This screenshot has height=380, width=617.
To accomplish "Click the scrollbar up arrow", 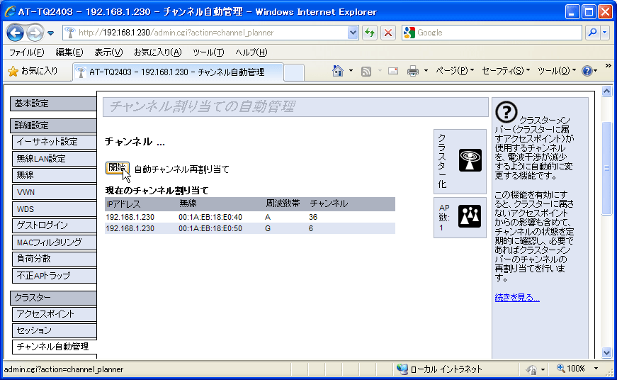I will pyautogui.click(x=607, y=91).
